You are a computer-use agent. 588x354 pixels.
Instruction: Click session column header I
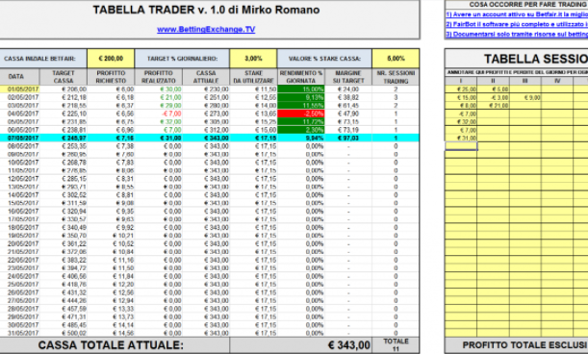pyautogui.click(x=461, y=81)
